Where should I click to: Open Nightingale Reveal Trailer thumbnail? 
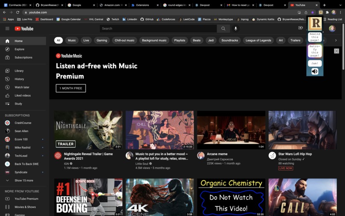pyautogui.click(x=88, y=130)
